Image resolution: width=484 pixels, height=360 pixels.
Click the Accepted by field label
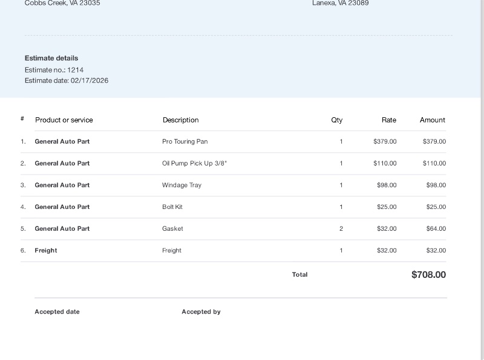pos(201,312)
